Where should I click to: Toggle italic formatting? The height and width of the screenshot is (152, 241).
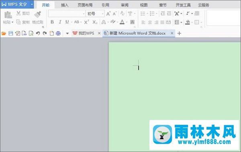click(60, 22)
